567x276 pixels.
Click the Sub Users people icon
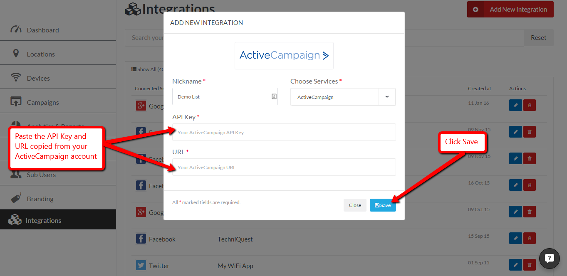(x=16, y=175)
